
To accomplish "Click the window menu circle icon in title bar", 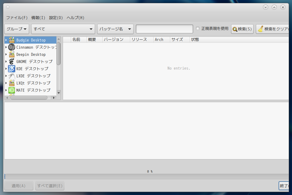I will point(8,7).
